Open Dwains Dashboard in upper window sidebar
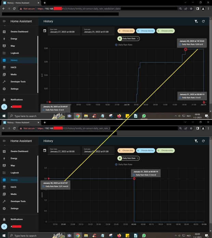 click(19, 31)
